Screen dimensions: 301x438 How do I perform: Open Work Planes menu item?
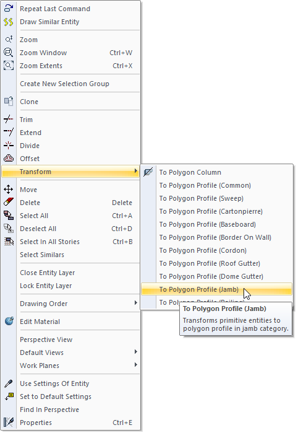(70, 366)
